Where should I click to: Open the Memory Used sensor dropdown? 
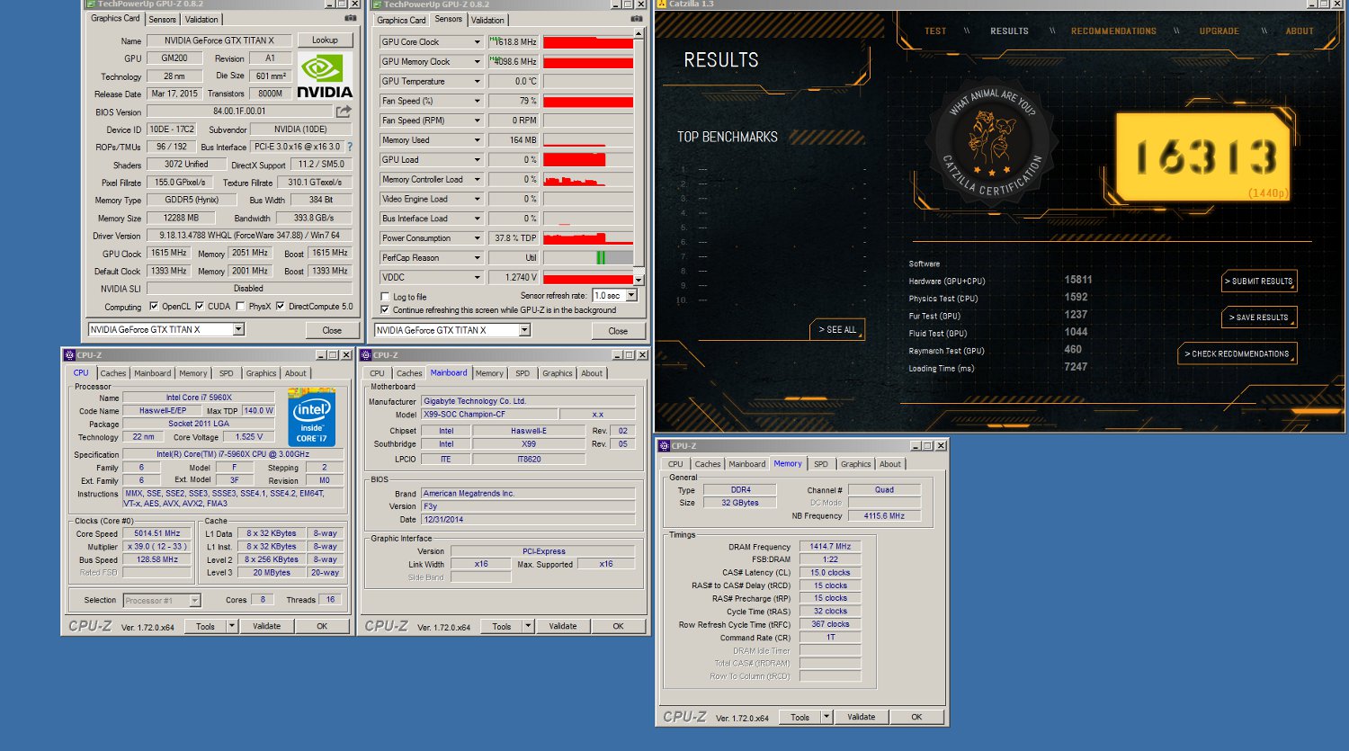click(478, 140)
